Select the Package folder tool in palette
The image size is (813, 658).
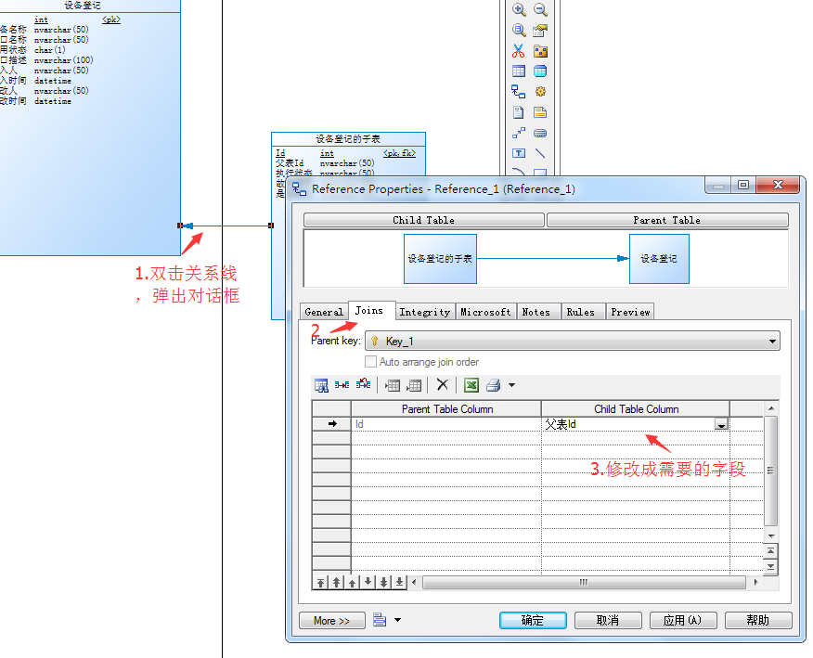tap(540, 51)
